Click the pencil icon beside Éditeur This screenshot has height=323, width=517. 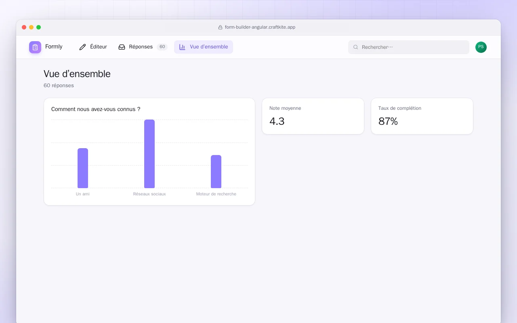click(x=83, y=47)
